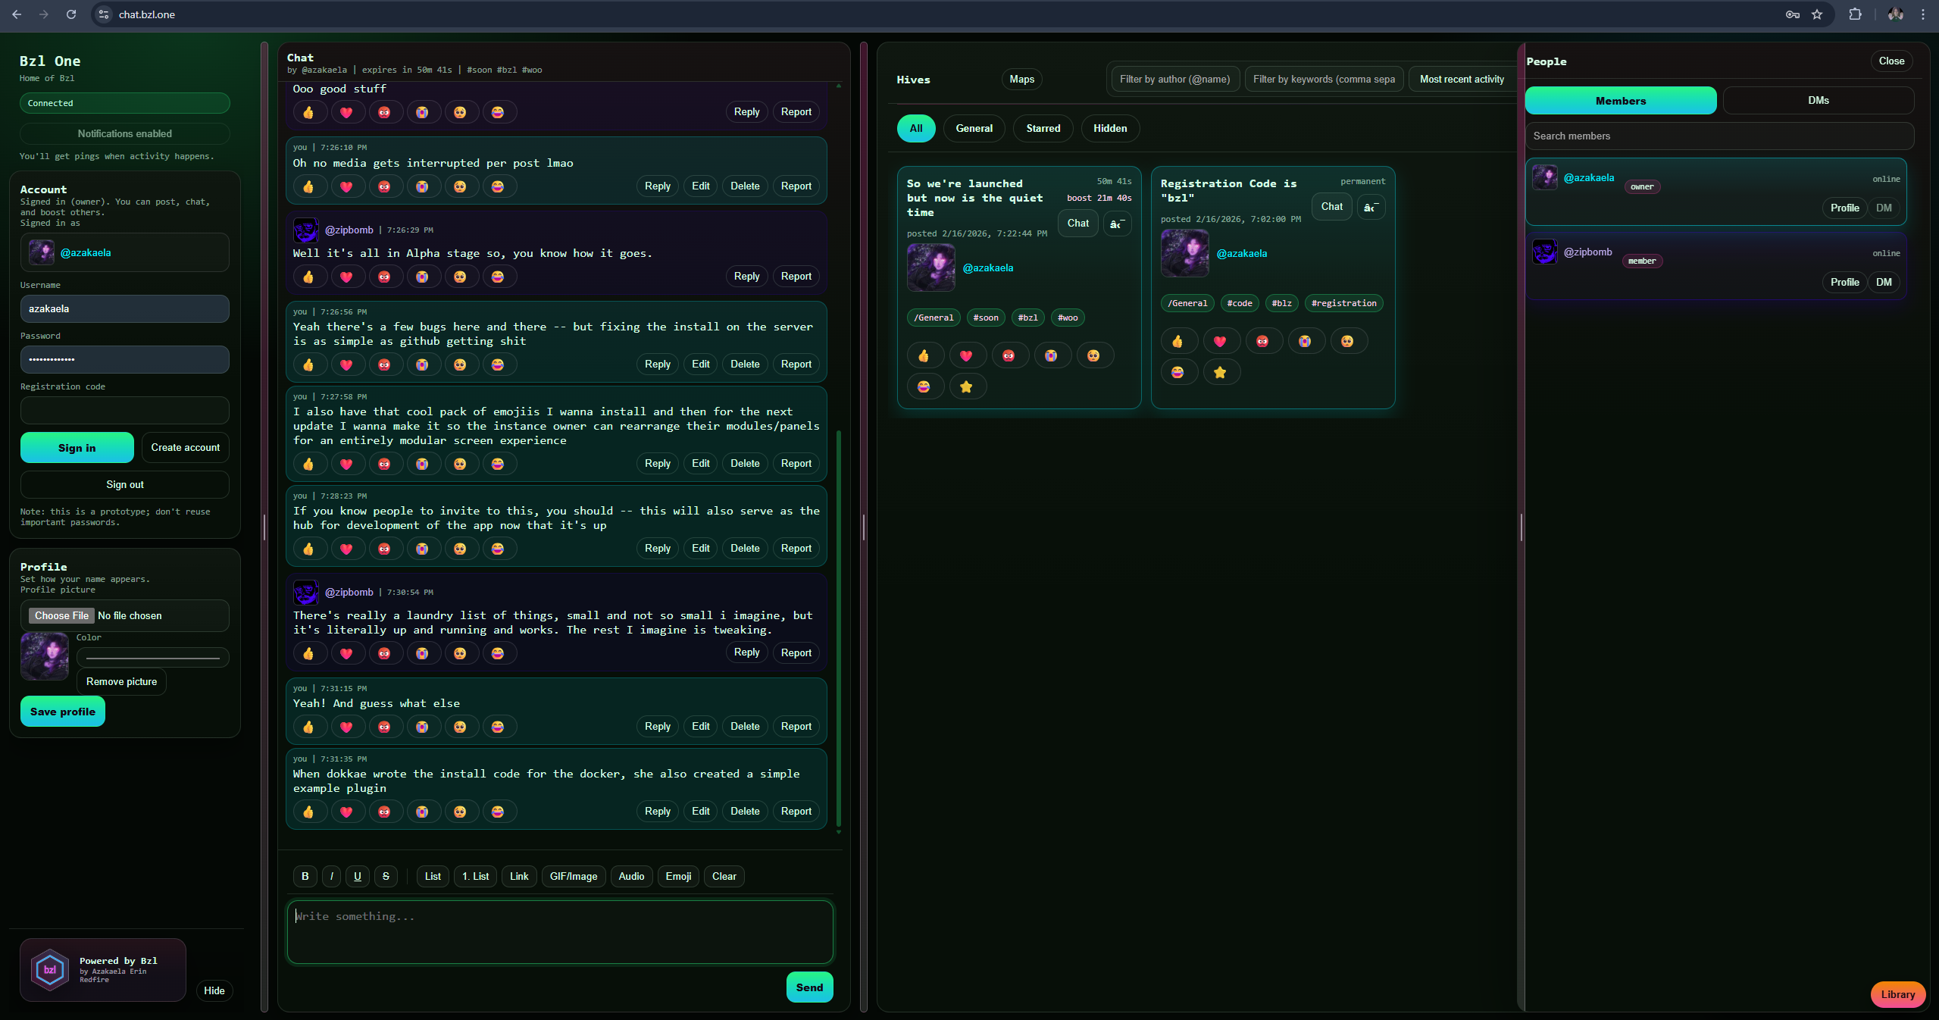Open browser extensions puzzle icon
Viewport: 1939px width, 1020px height.
(x=1855, y=14)
